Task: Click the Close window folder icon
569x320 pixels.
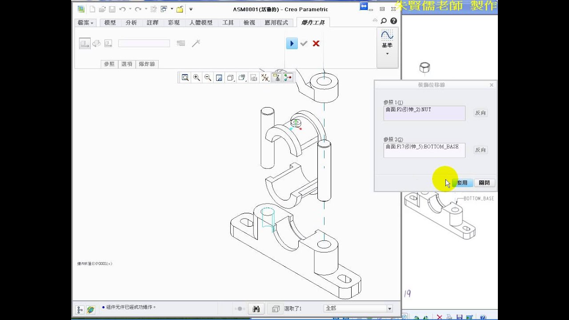Action: tap(180, 9)
